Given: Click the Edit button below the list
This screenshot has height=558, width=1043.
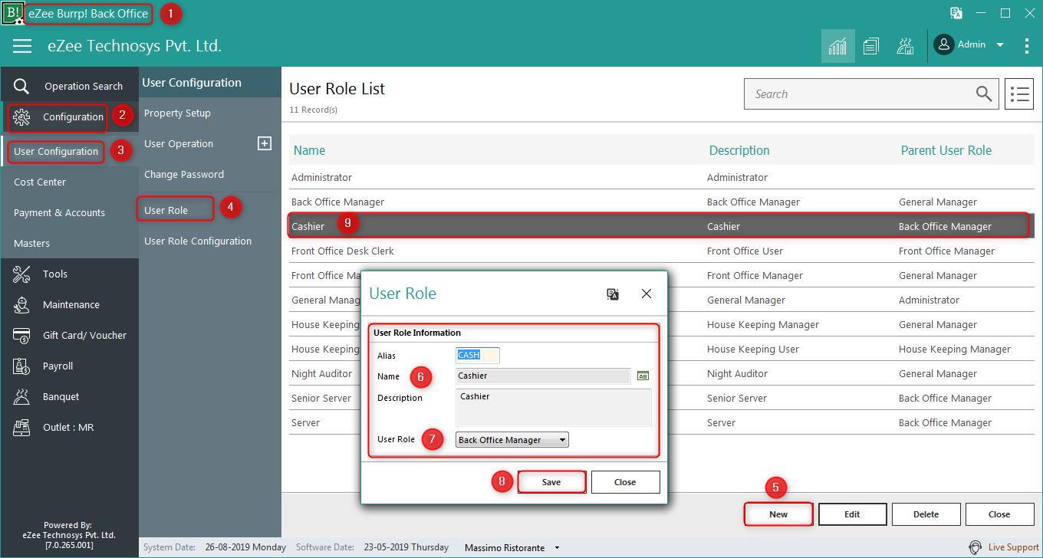Looking at the screenshot, I should pyautogui.click(x=852, y=514).
